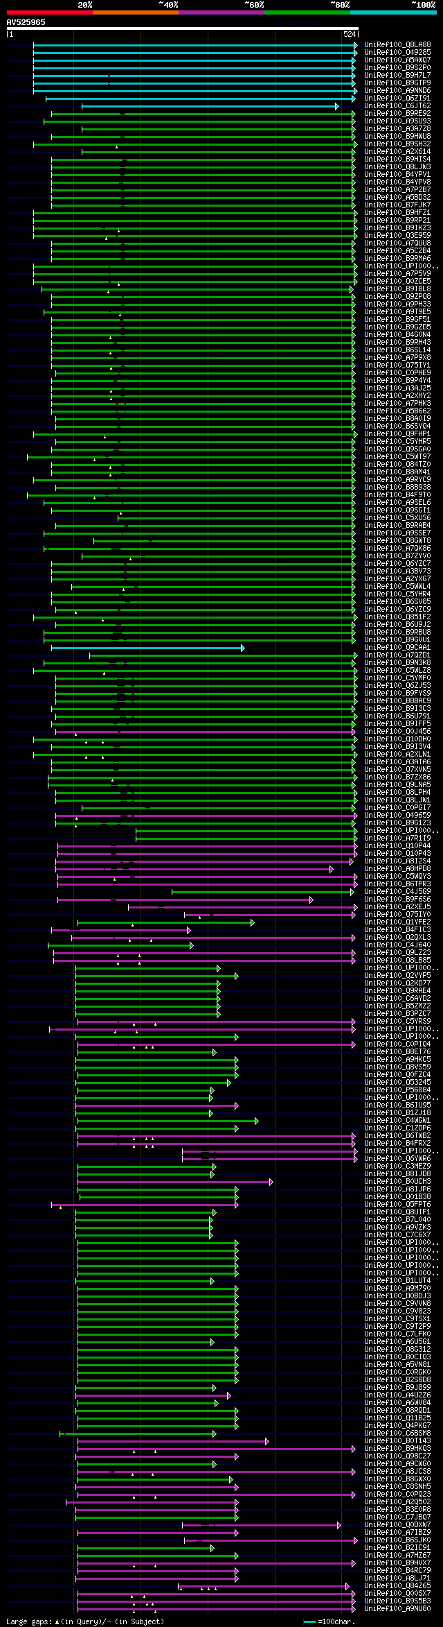The width and height of the screenshot is (443, 1627).
Task: Click the orange ~40% identity legend segment
Action: 136,12
